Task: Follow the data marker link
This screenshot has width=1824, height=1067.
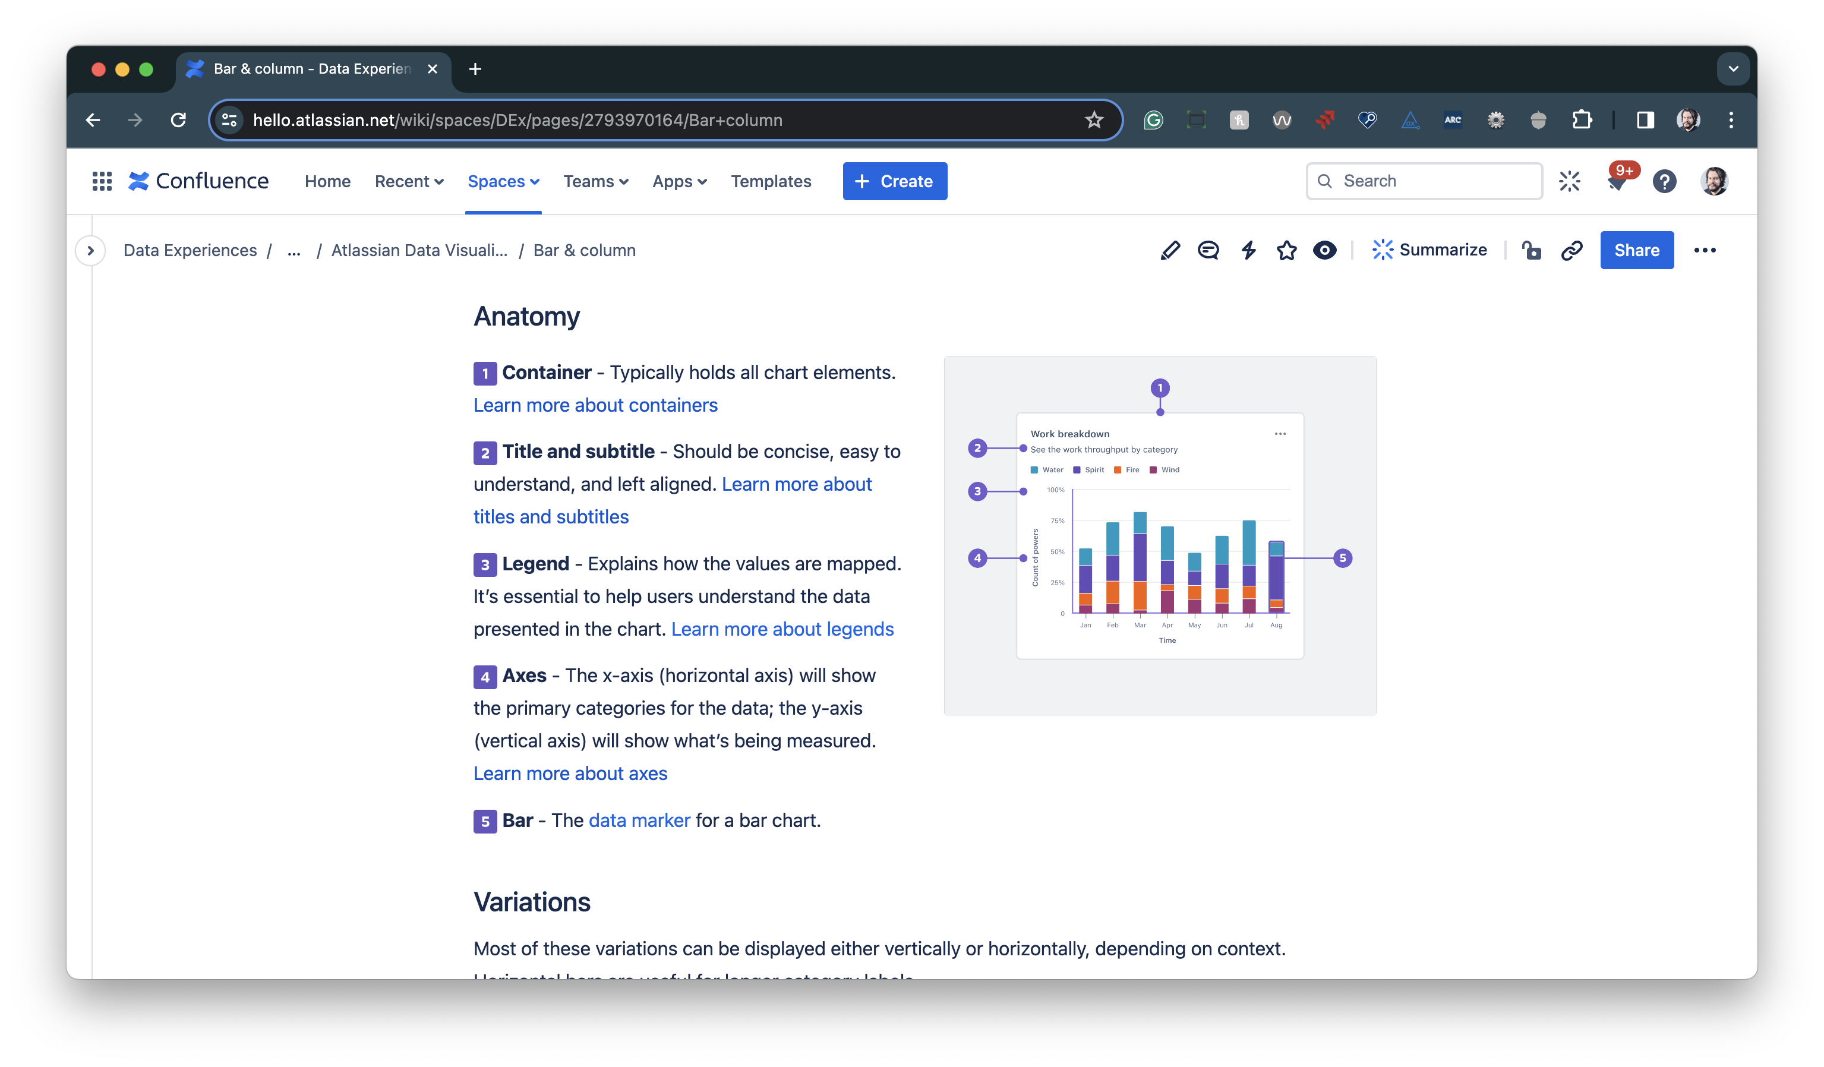Action: coord(639,820)
